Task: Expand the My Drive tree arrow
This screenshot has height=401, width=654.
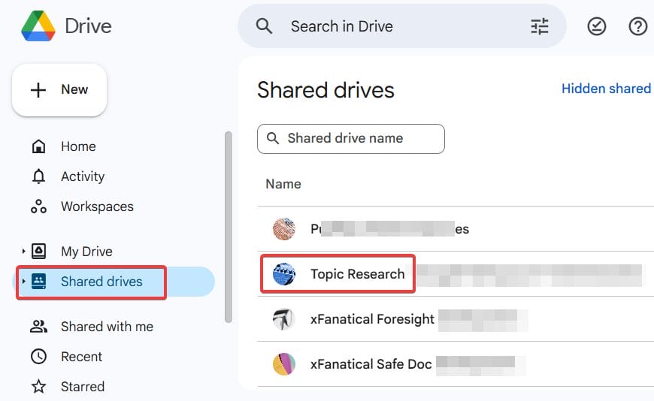Action: [23, 252]
